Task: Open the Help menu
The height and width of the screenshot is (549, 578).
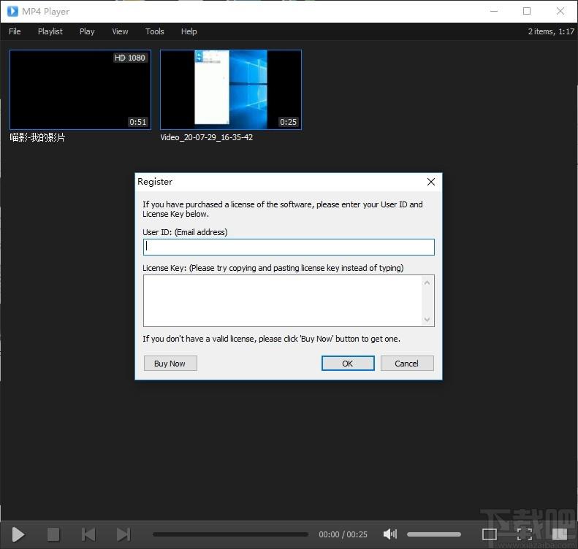Action: [x=189, y=31]
